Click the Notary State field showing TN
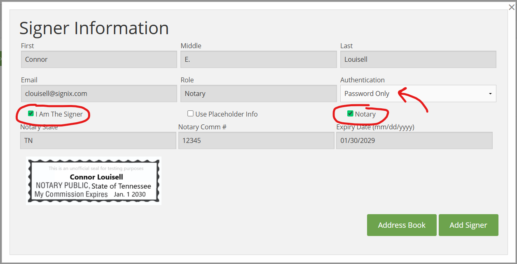Screen dimensions: 517x264 click(98, 140)
